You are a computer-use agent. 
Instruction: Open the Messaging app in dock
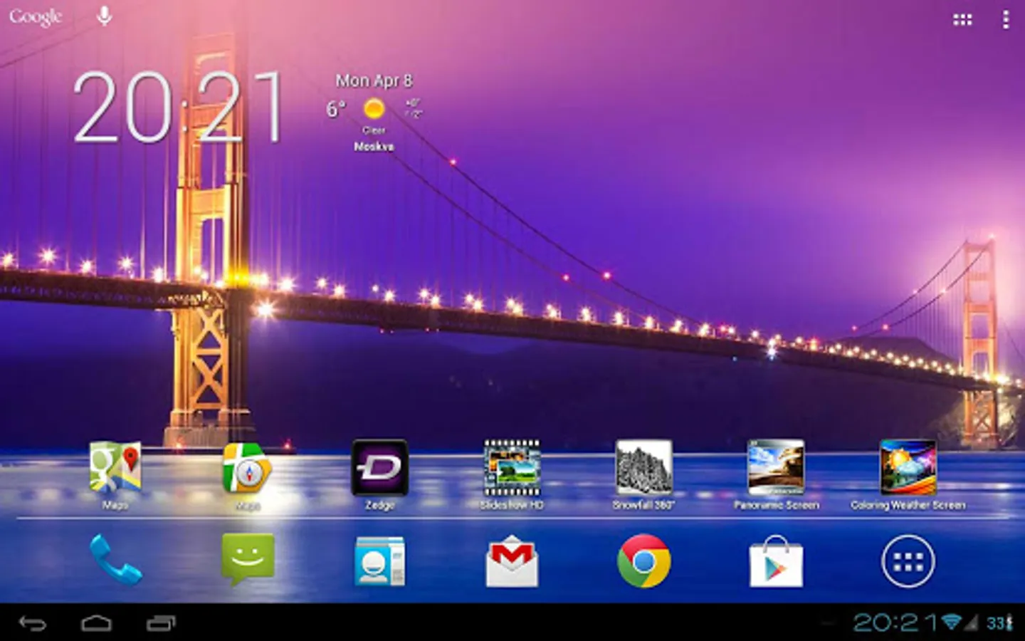[x=248, y=560]
